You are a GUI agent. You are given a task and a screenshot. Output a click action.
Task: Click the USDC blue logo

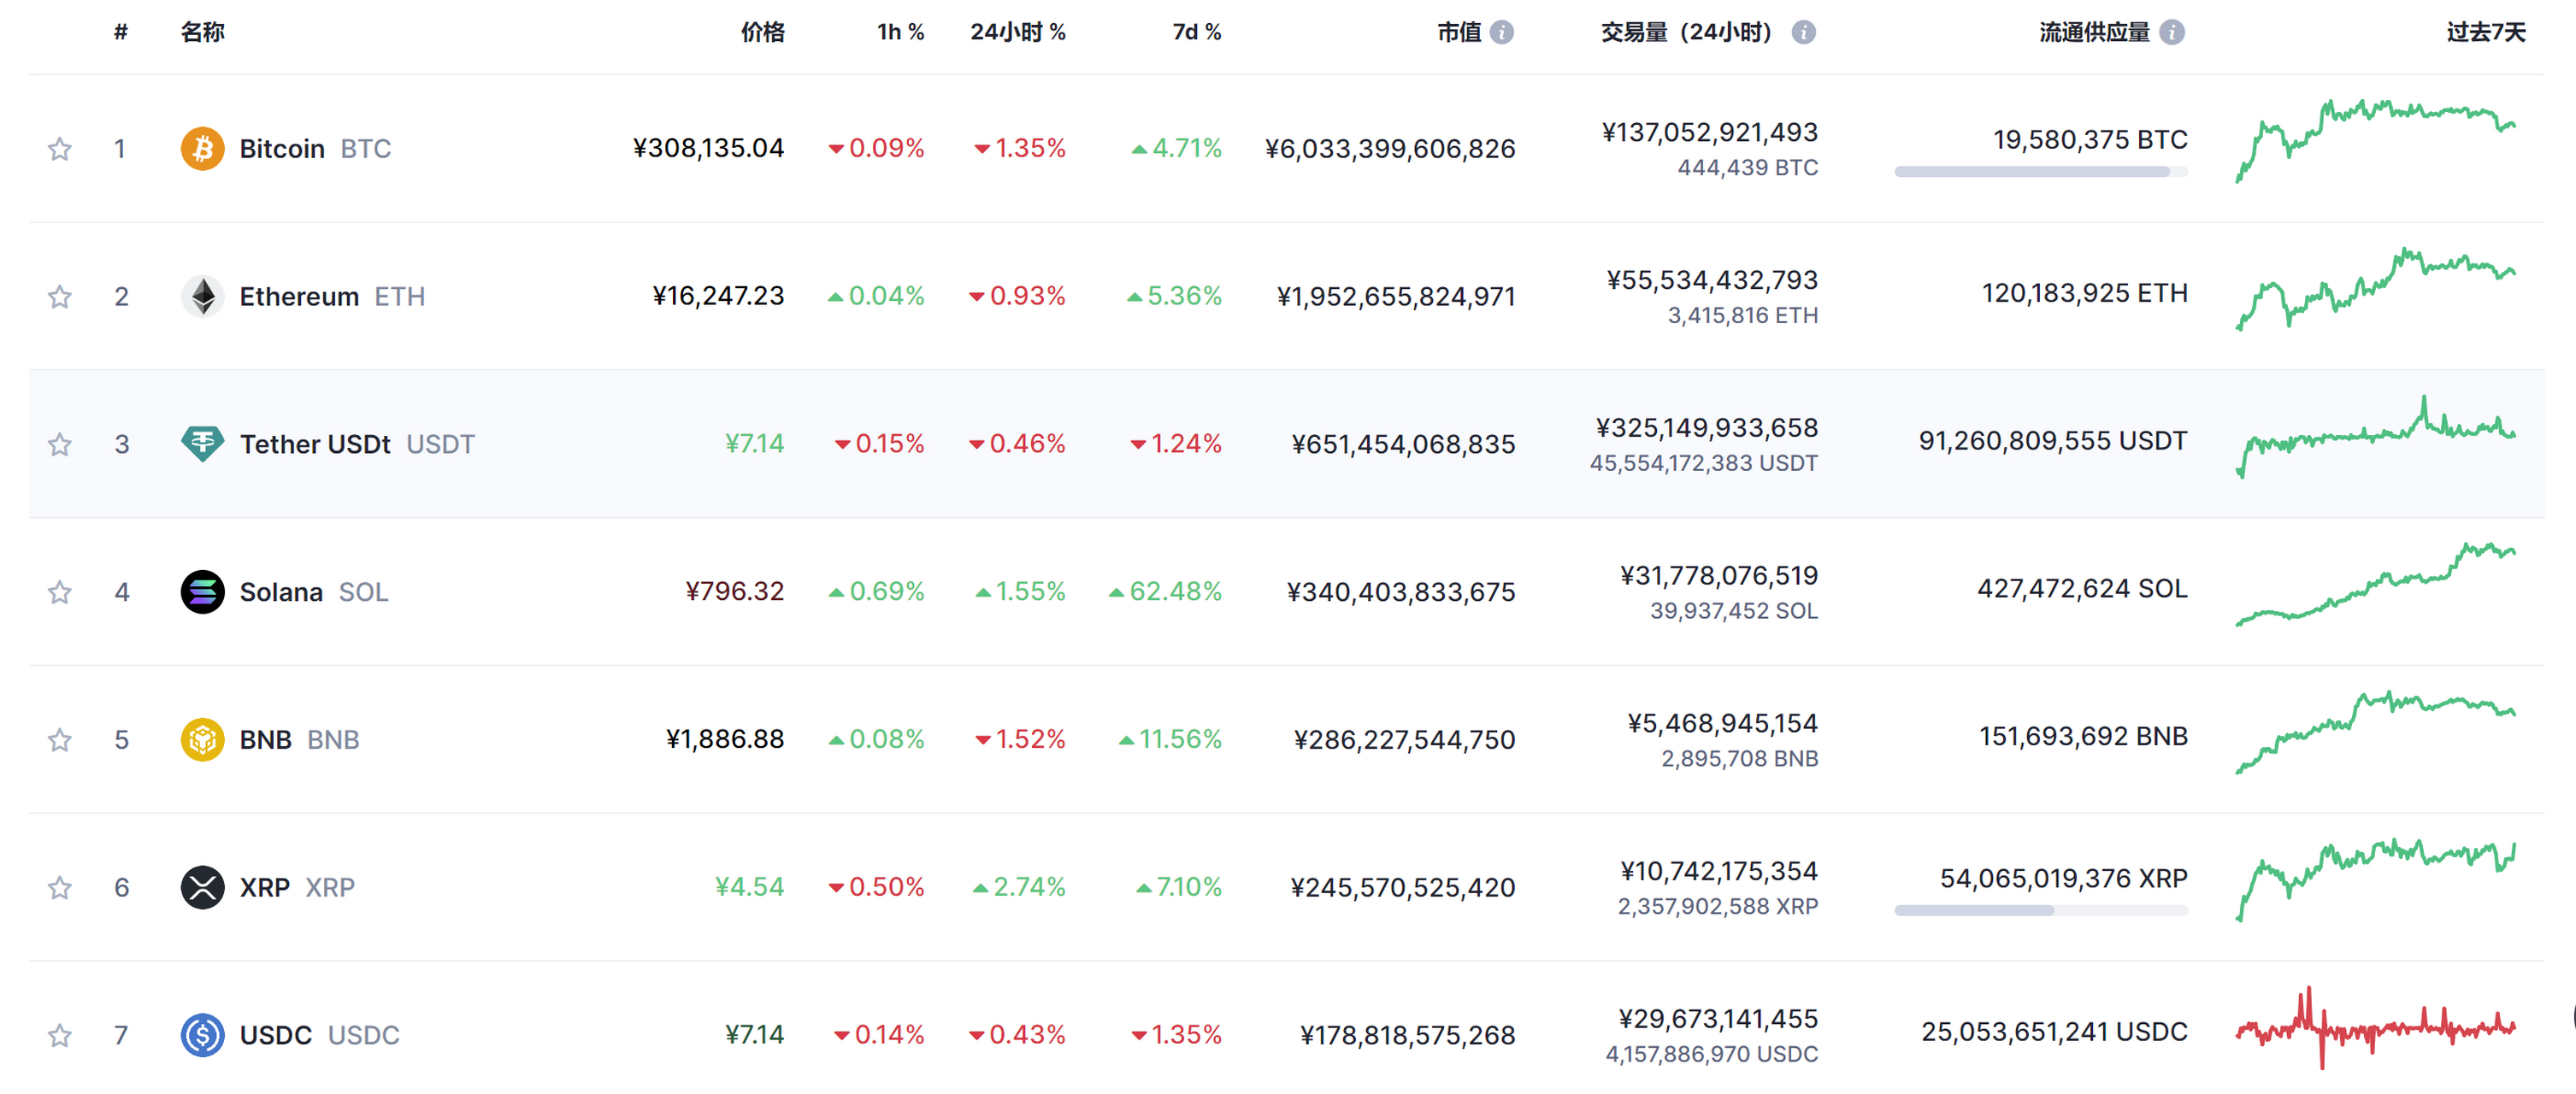pyautogui.click(x=202, y=1035)
